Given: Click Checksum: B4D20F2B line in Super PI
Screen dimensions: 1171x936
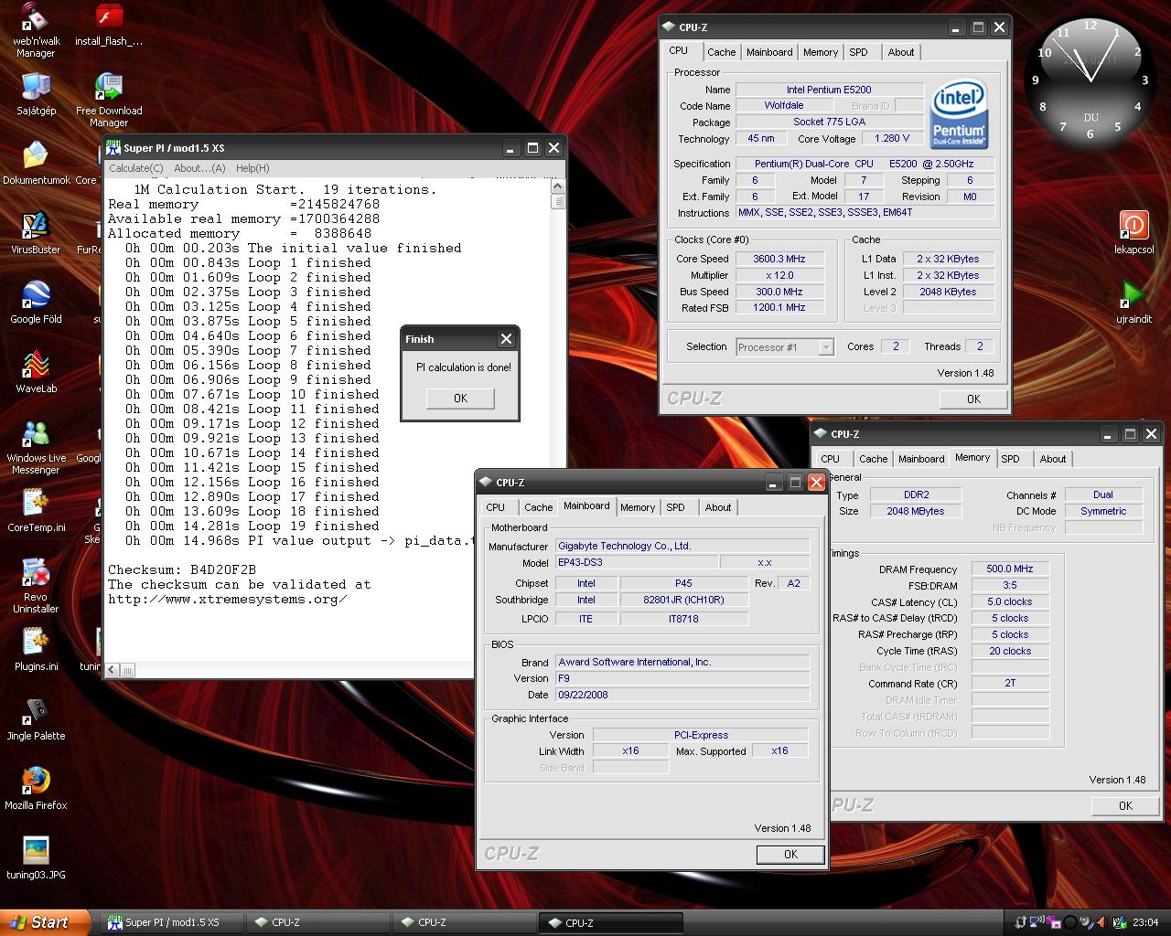Looking at the screenshot, I should 182,569.
